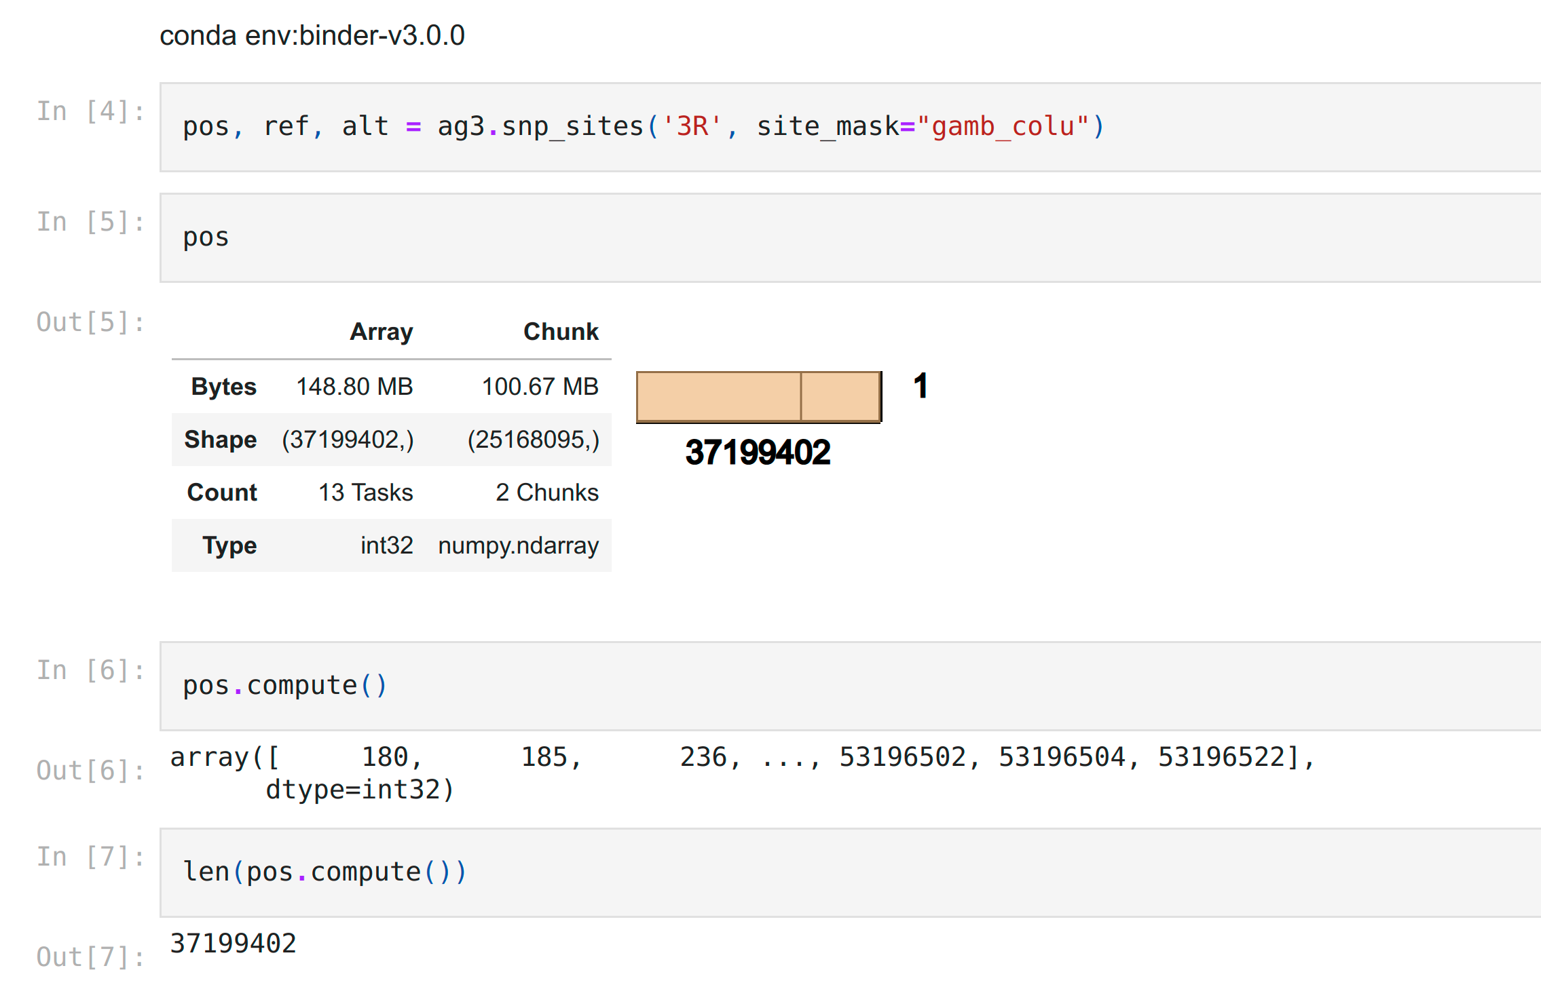Click the In [4] cell prompt

pyautogui.click(x=90, y=110)
